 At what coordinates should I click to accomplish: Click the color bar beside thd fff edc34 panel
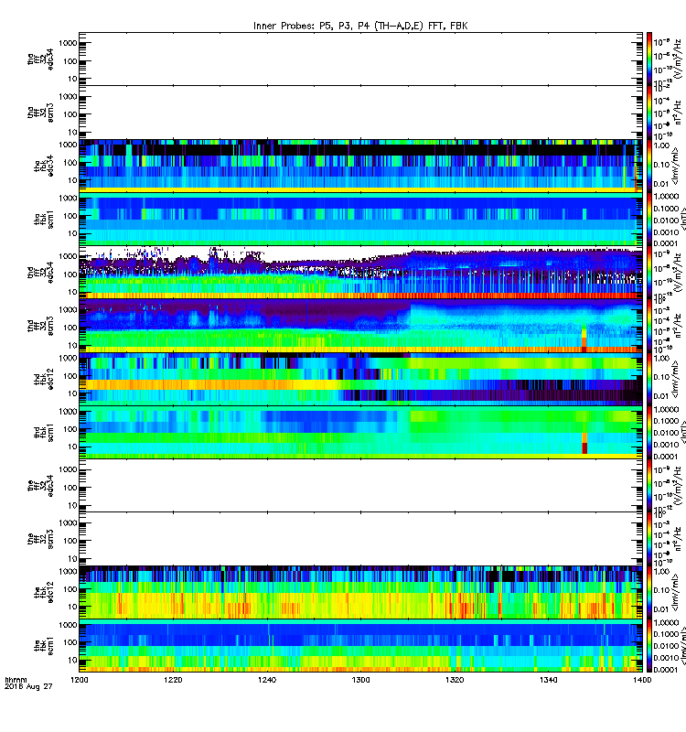(x=649, y=272)
